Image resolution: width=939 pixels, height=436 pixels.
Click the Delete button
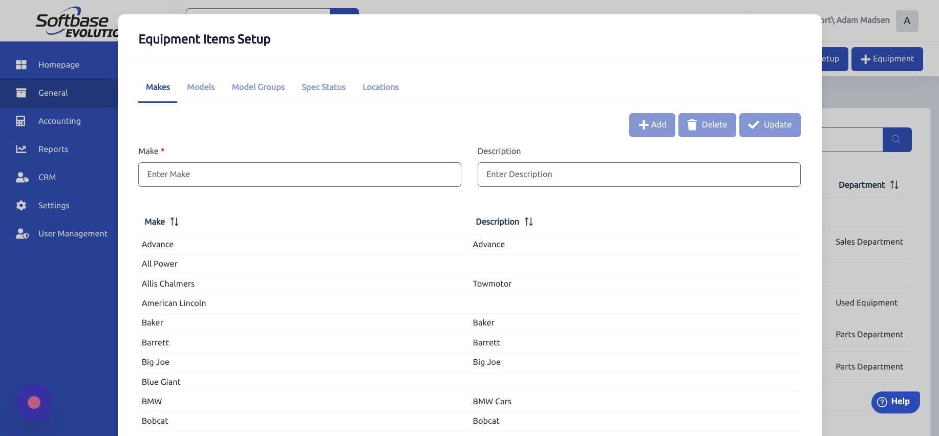coord(707,125)
